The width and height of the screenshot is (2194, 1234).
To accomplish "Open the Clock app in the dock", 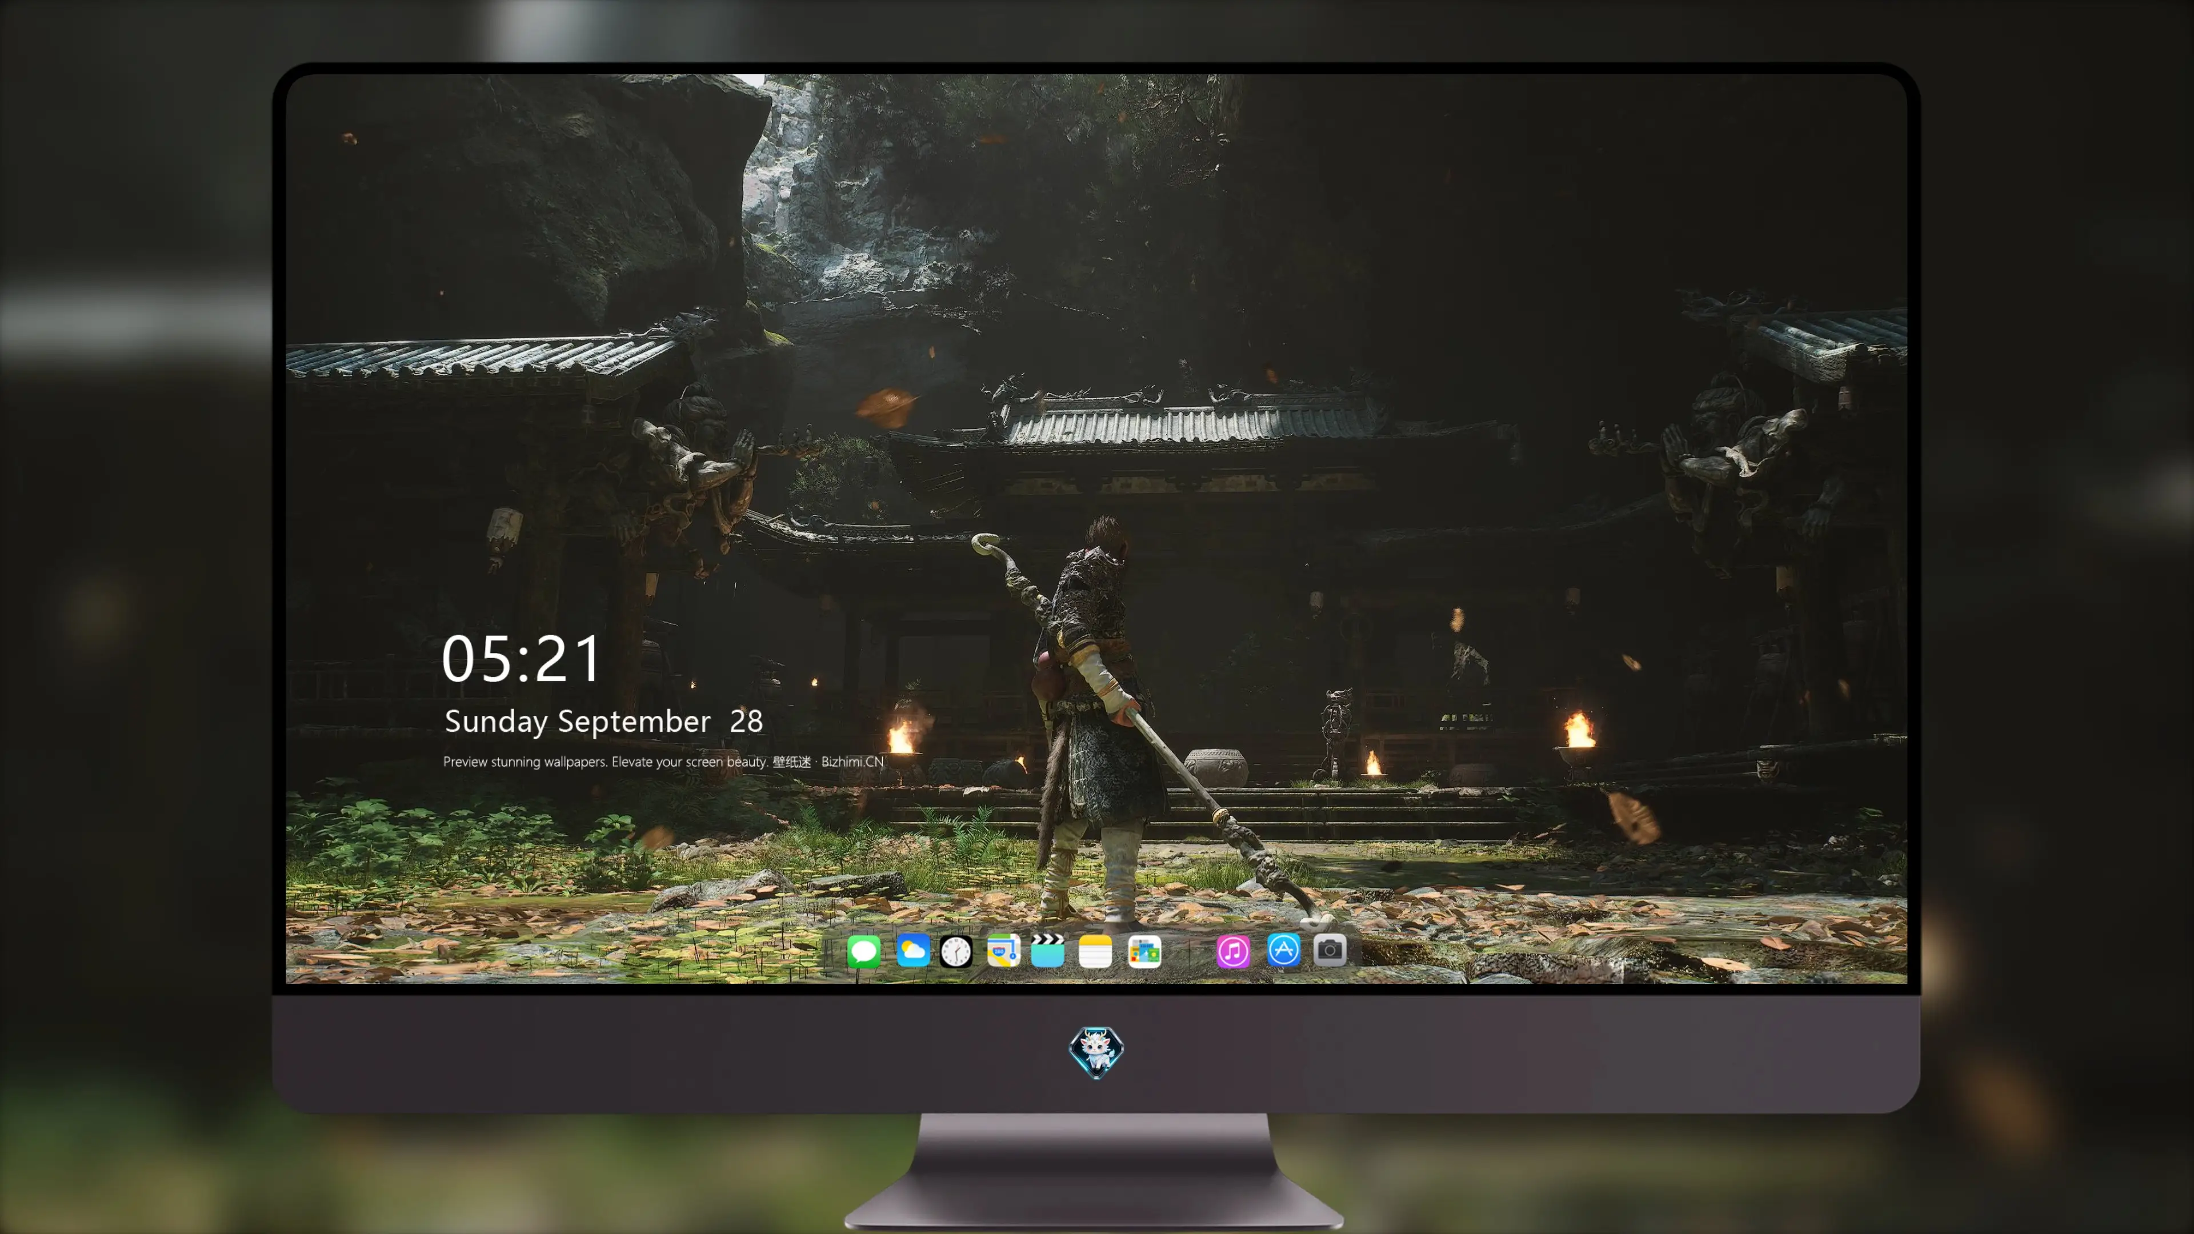I will (x=956, y=951).
